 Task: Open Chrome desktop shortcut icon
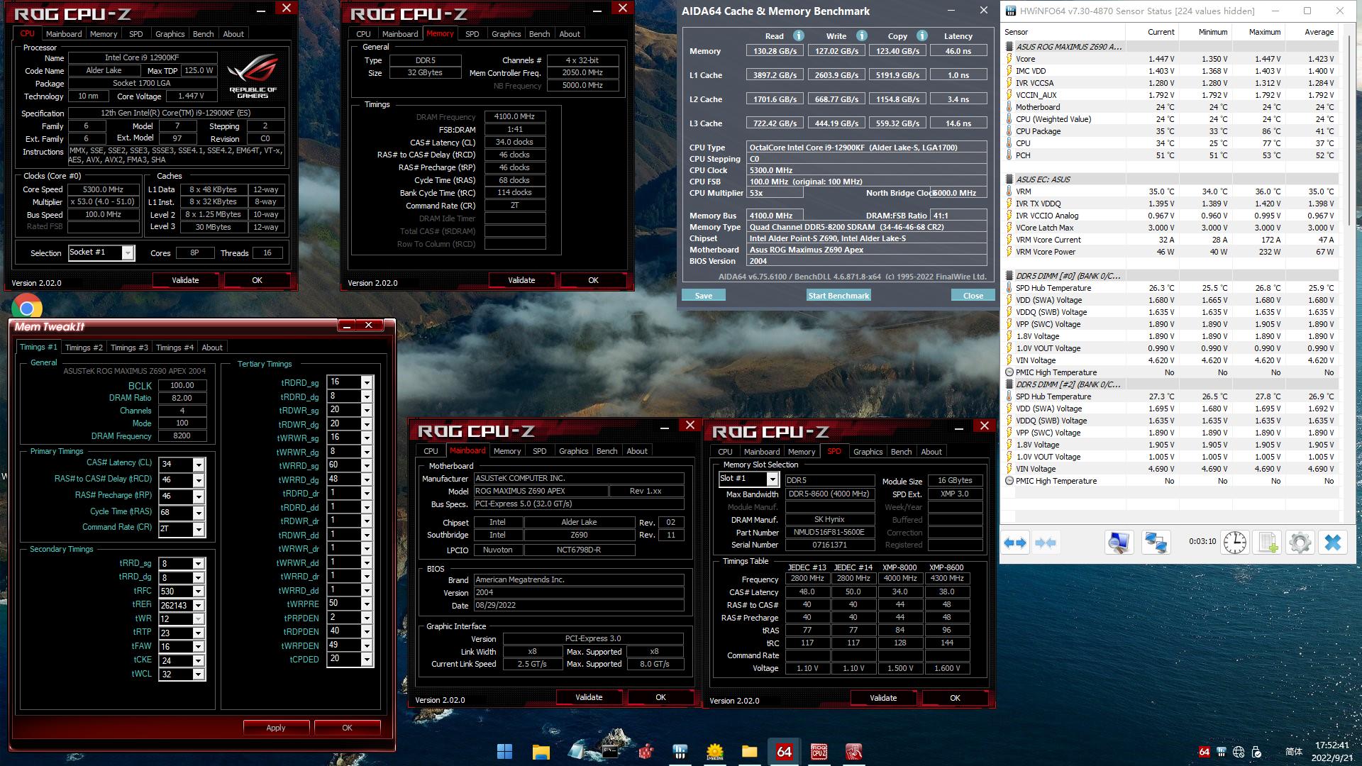point(27,307)
